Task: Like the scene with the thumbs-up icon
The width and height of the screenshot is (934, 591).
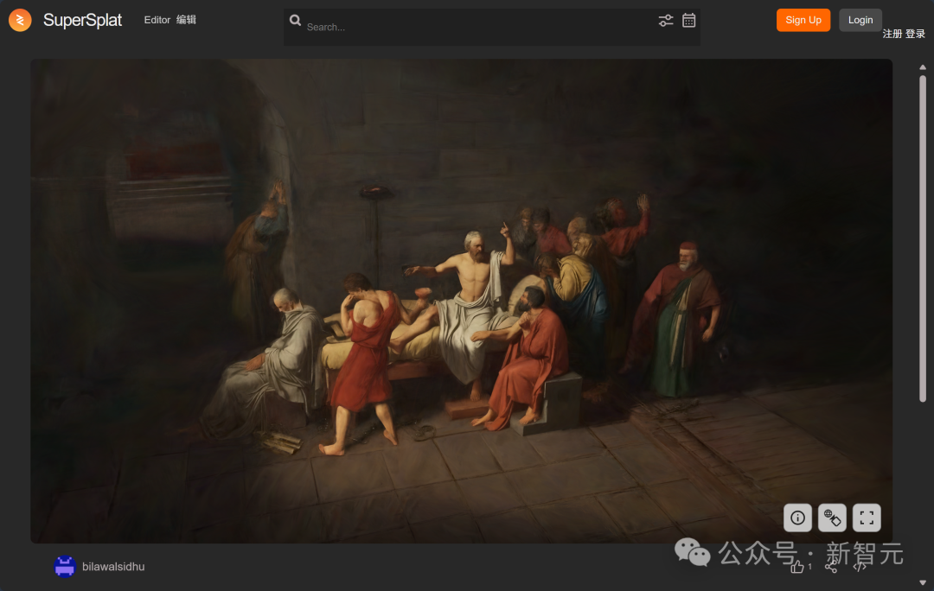Action: coord(797,567)
